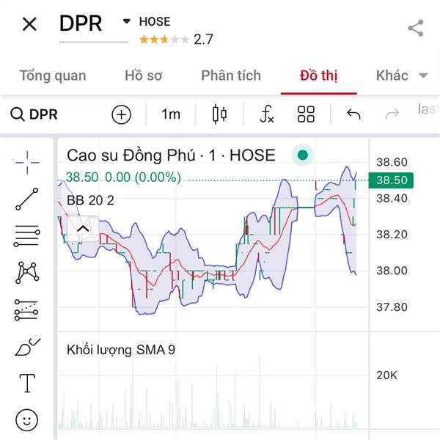Screen dimensions: 440x440
Task: Click the 20K volume axis label
Action: coord(386,375)
